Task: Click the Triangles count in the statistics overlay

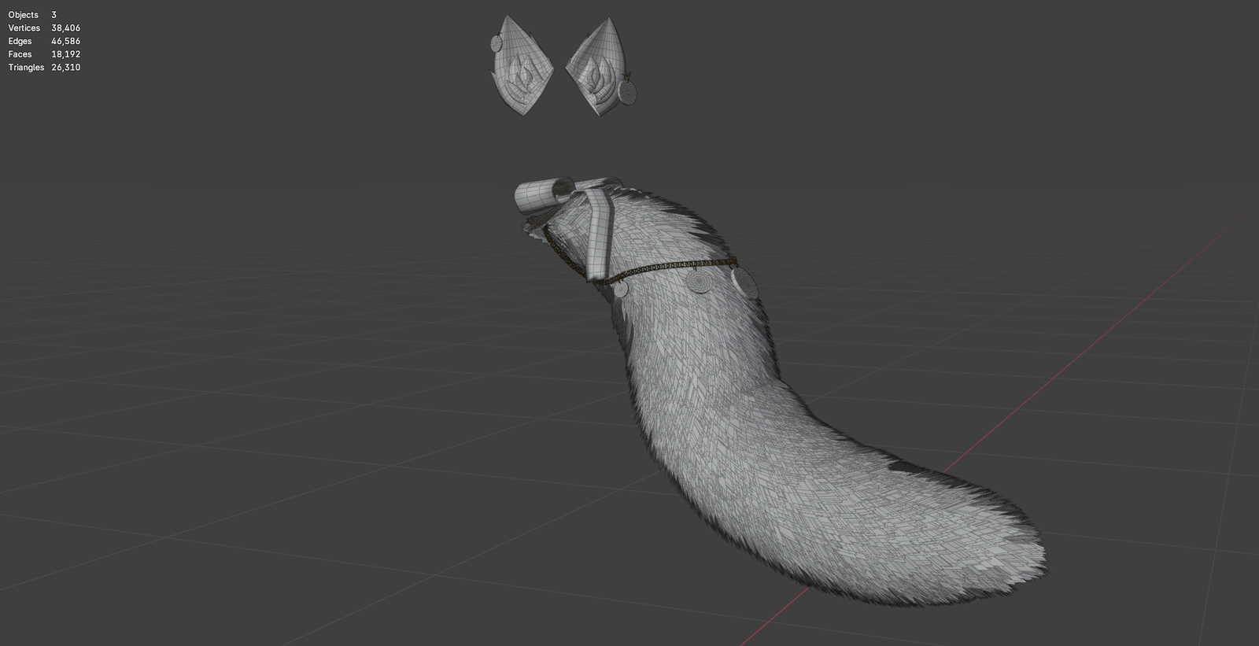Action: click(65, 68)
